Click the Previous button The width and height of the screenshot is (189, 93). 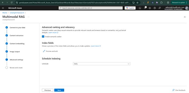(48, 90)
